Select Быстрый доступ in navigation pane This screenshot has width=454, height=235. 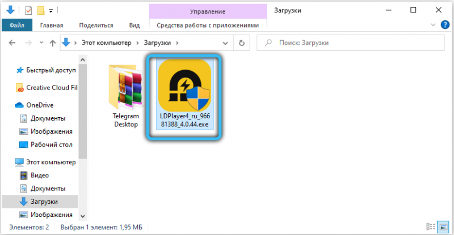point(46,70)
